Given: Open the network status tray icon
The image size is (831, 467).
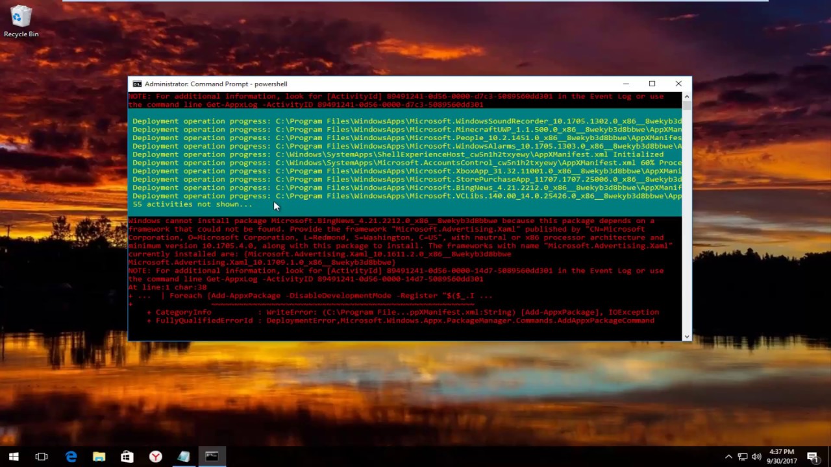Looking at the screenshot, I should click(743, 457).
